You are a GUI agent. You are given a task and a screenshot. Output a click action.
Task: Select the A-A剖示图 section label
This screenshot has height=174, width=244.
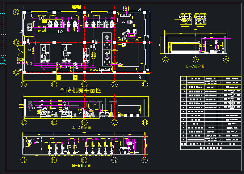(x=82, y=127)
